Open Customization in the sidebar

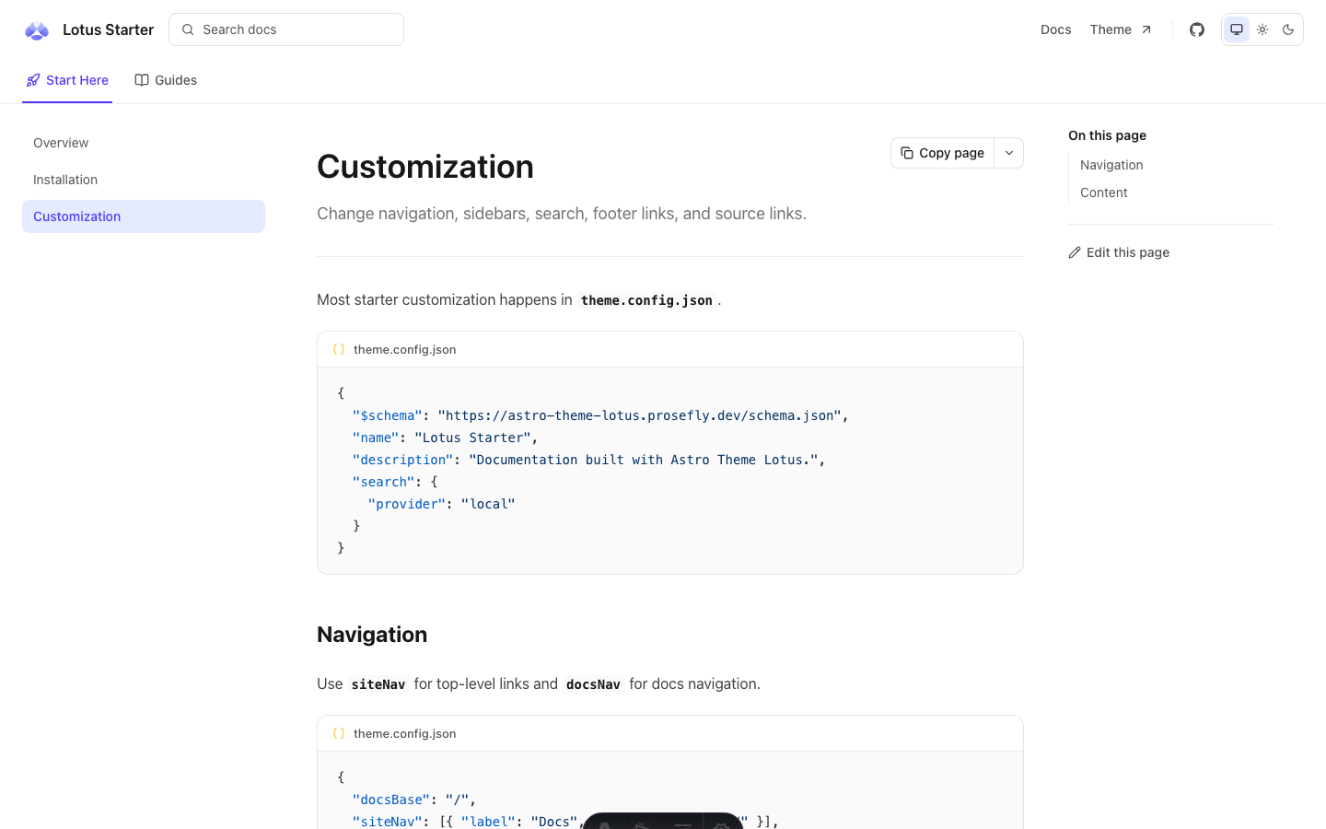pos(144,216)
